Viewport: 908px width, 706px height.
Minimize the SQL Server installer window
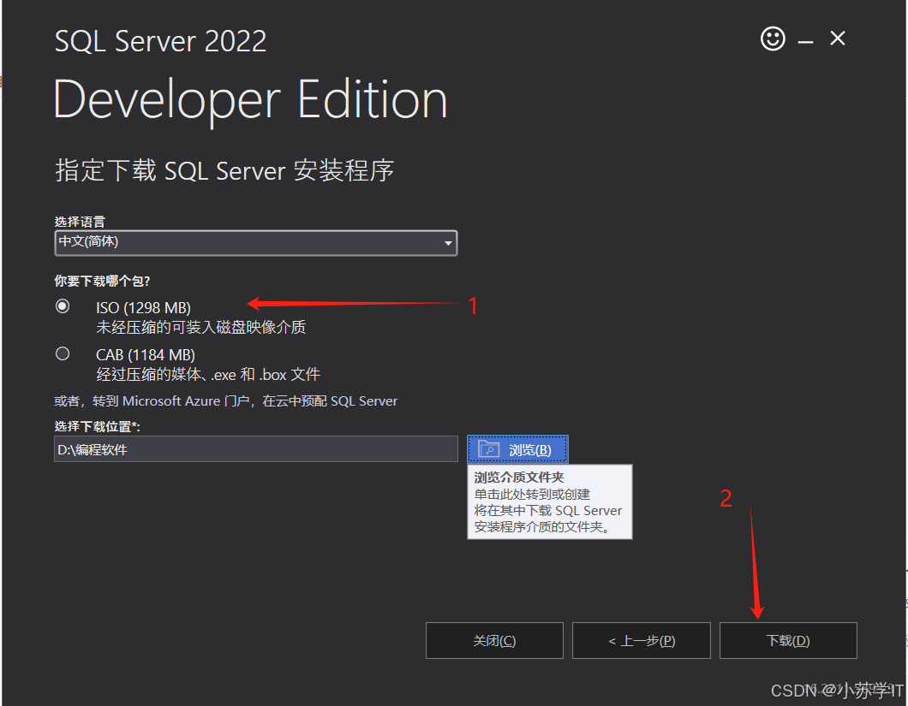[805, 42]
